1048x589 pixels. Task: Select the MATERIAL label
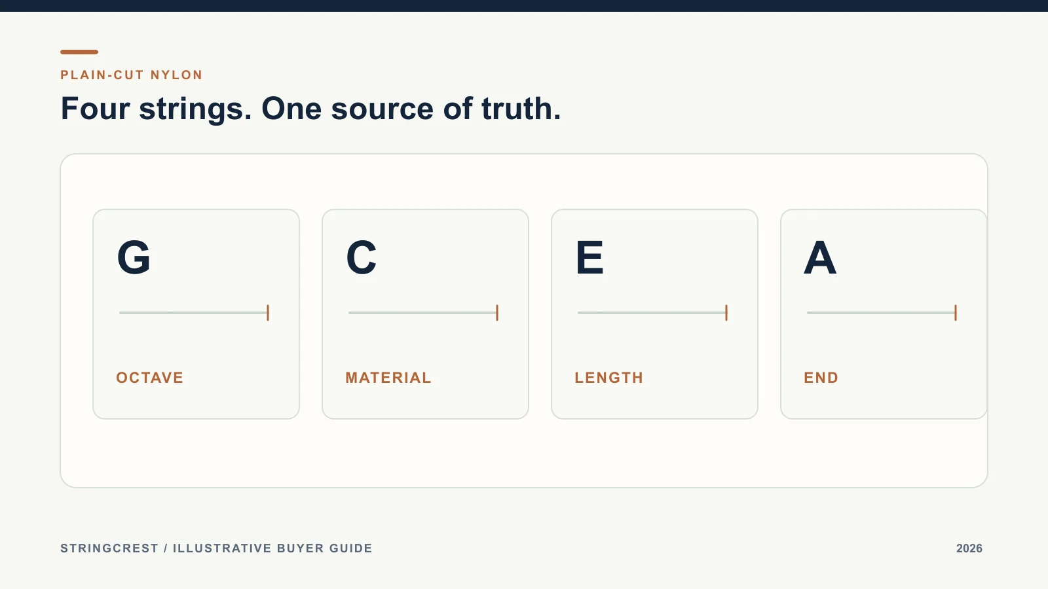point(388,378)
